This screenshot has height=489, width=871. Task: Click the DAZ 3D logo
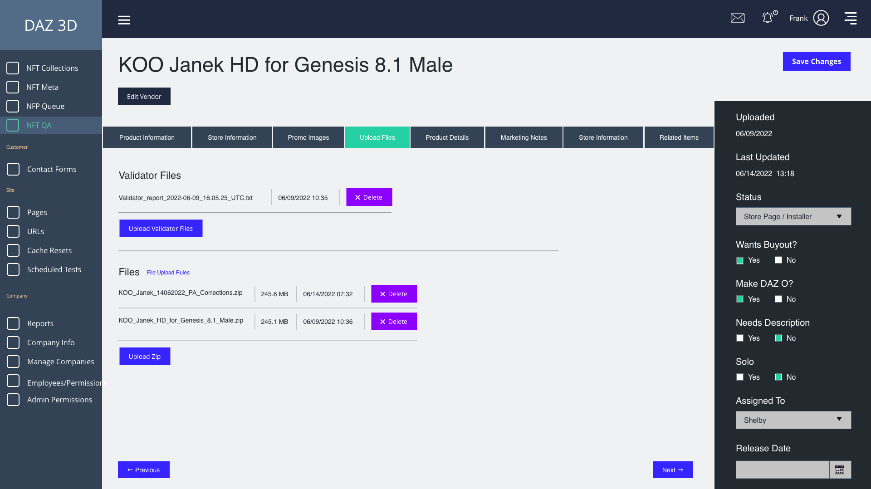[x=51, y=25]
